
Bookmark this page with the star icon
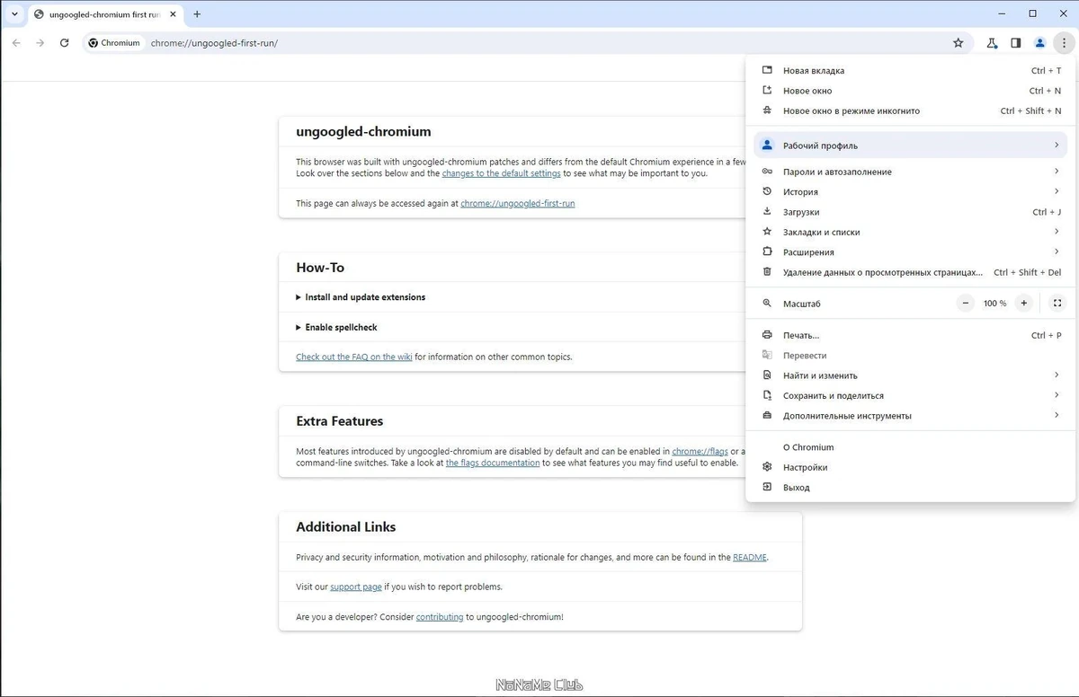(959, 42)
